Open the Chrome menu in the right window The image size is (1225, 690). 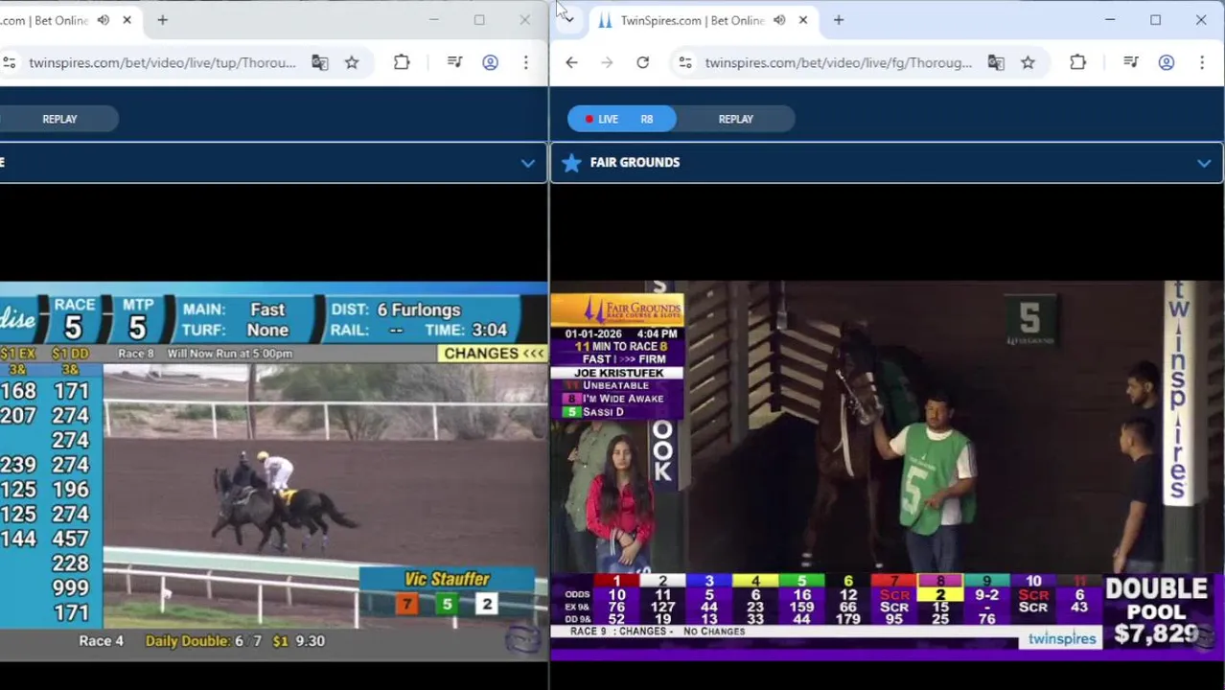tap(1202, 62)
